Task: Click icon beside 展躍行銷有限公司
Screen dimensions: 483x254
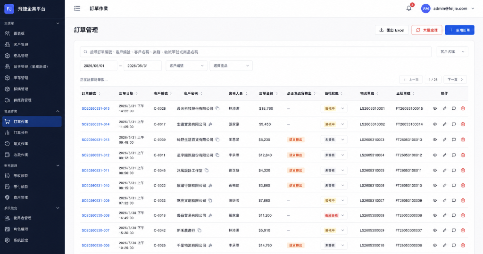Action: (210, 186)
